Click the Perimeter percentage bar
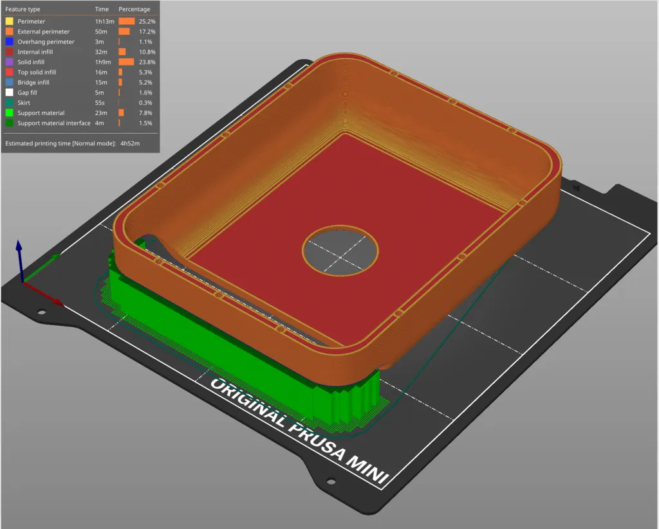This screenshot has width=659, height=529. coord(127,21)
